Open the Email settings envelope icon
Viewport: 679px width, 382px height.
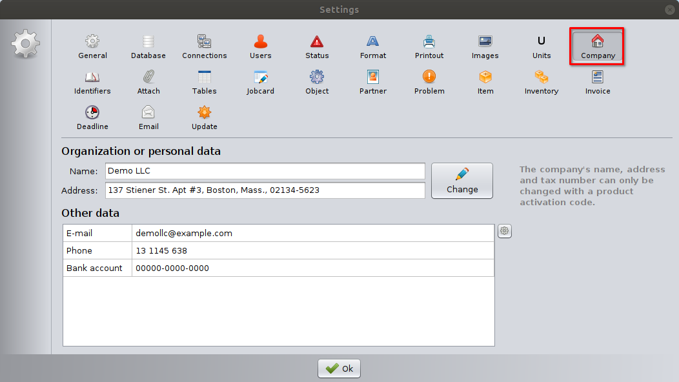tap(148, 118)
